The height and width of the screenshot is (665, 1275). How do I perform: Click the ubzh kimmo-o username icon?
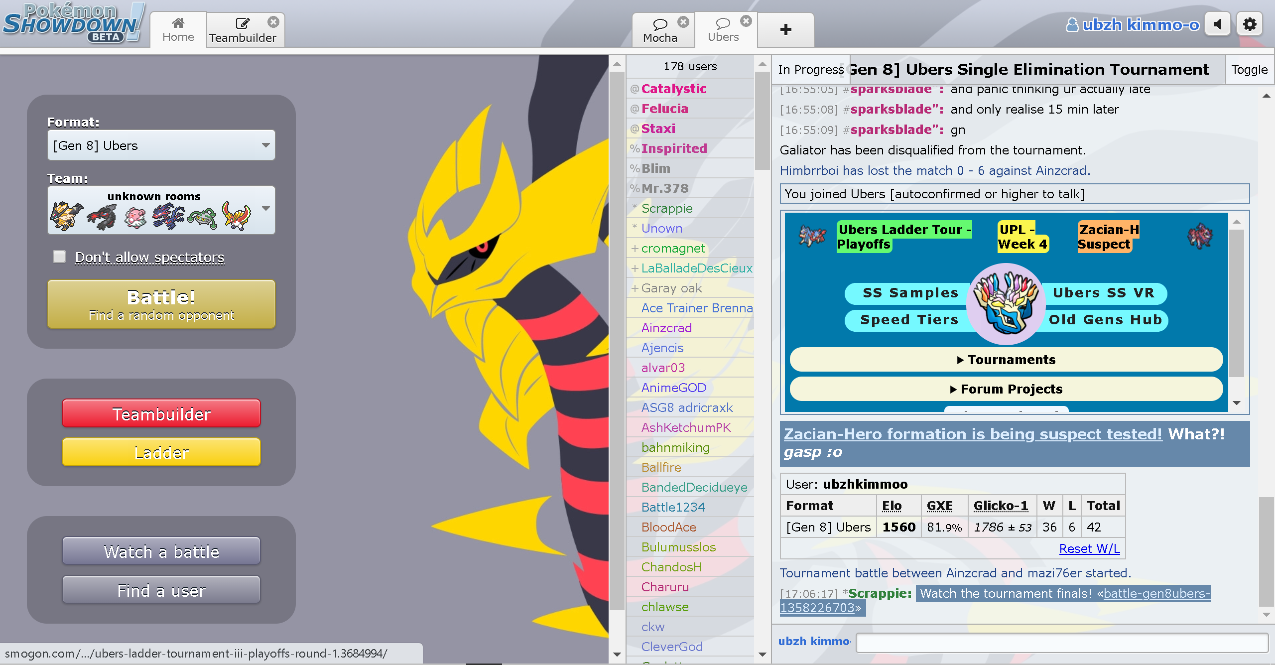[1072, 24]
